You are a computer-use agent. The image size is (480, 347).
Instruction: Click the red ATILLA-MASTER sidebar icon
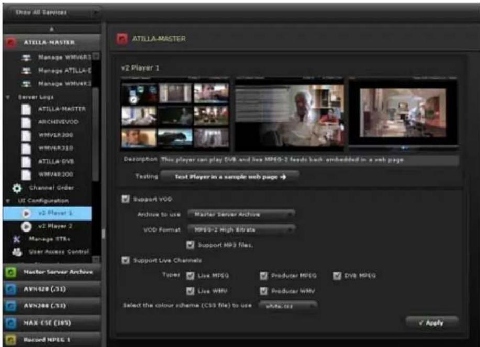[x=11, y=42]
